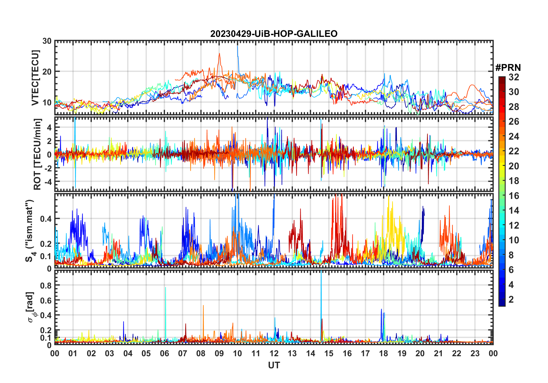Select the VTEC[TECU] y-axis label

[x=35, y=78]
